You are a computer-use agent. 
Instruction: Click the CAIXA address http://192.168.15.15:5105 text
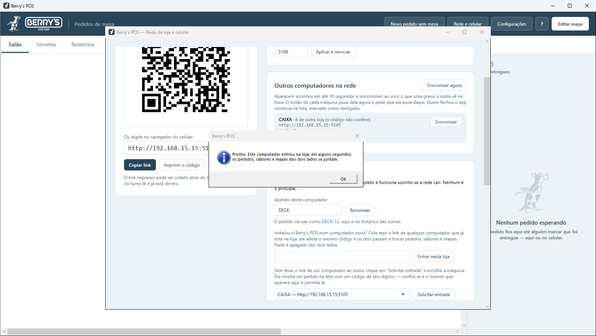click(310, 125)
